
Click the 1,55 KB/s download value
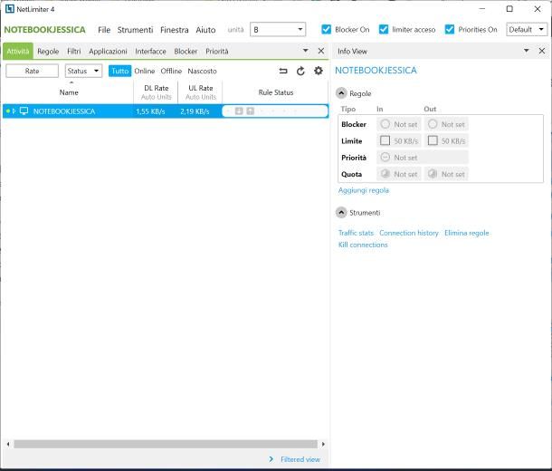(150, 111)
